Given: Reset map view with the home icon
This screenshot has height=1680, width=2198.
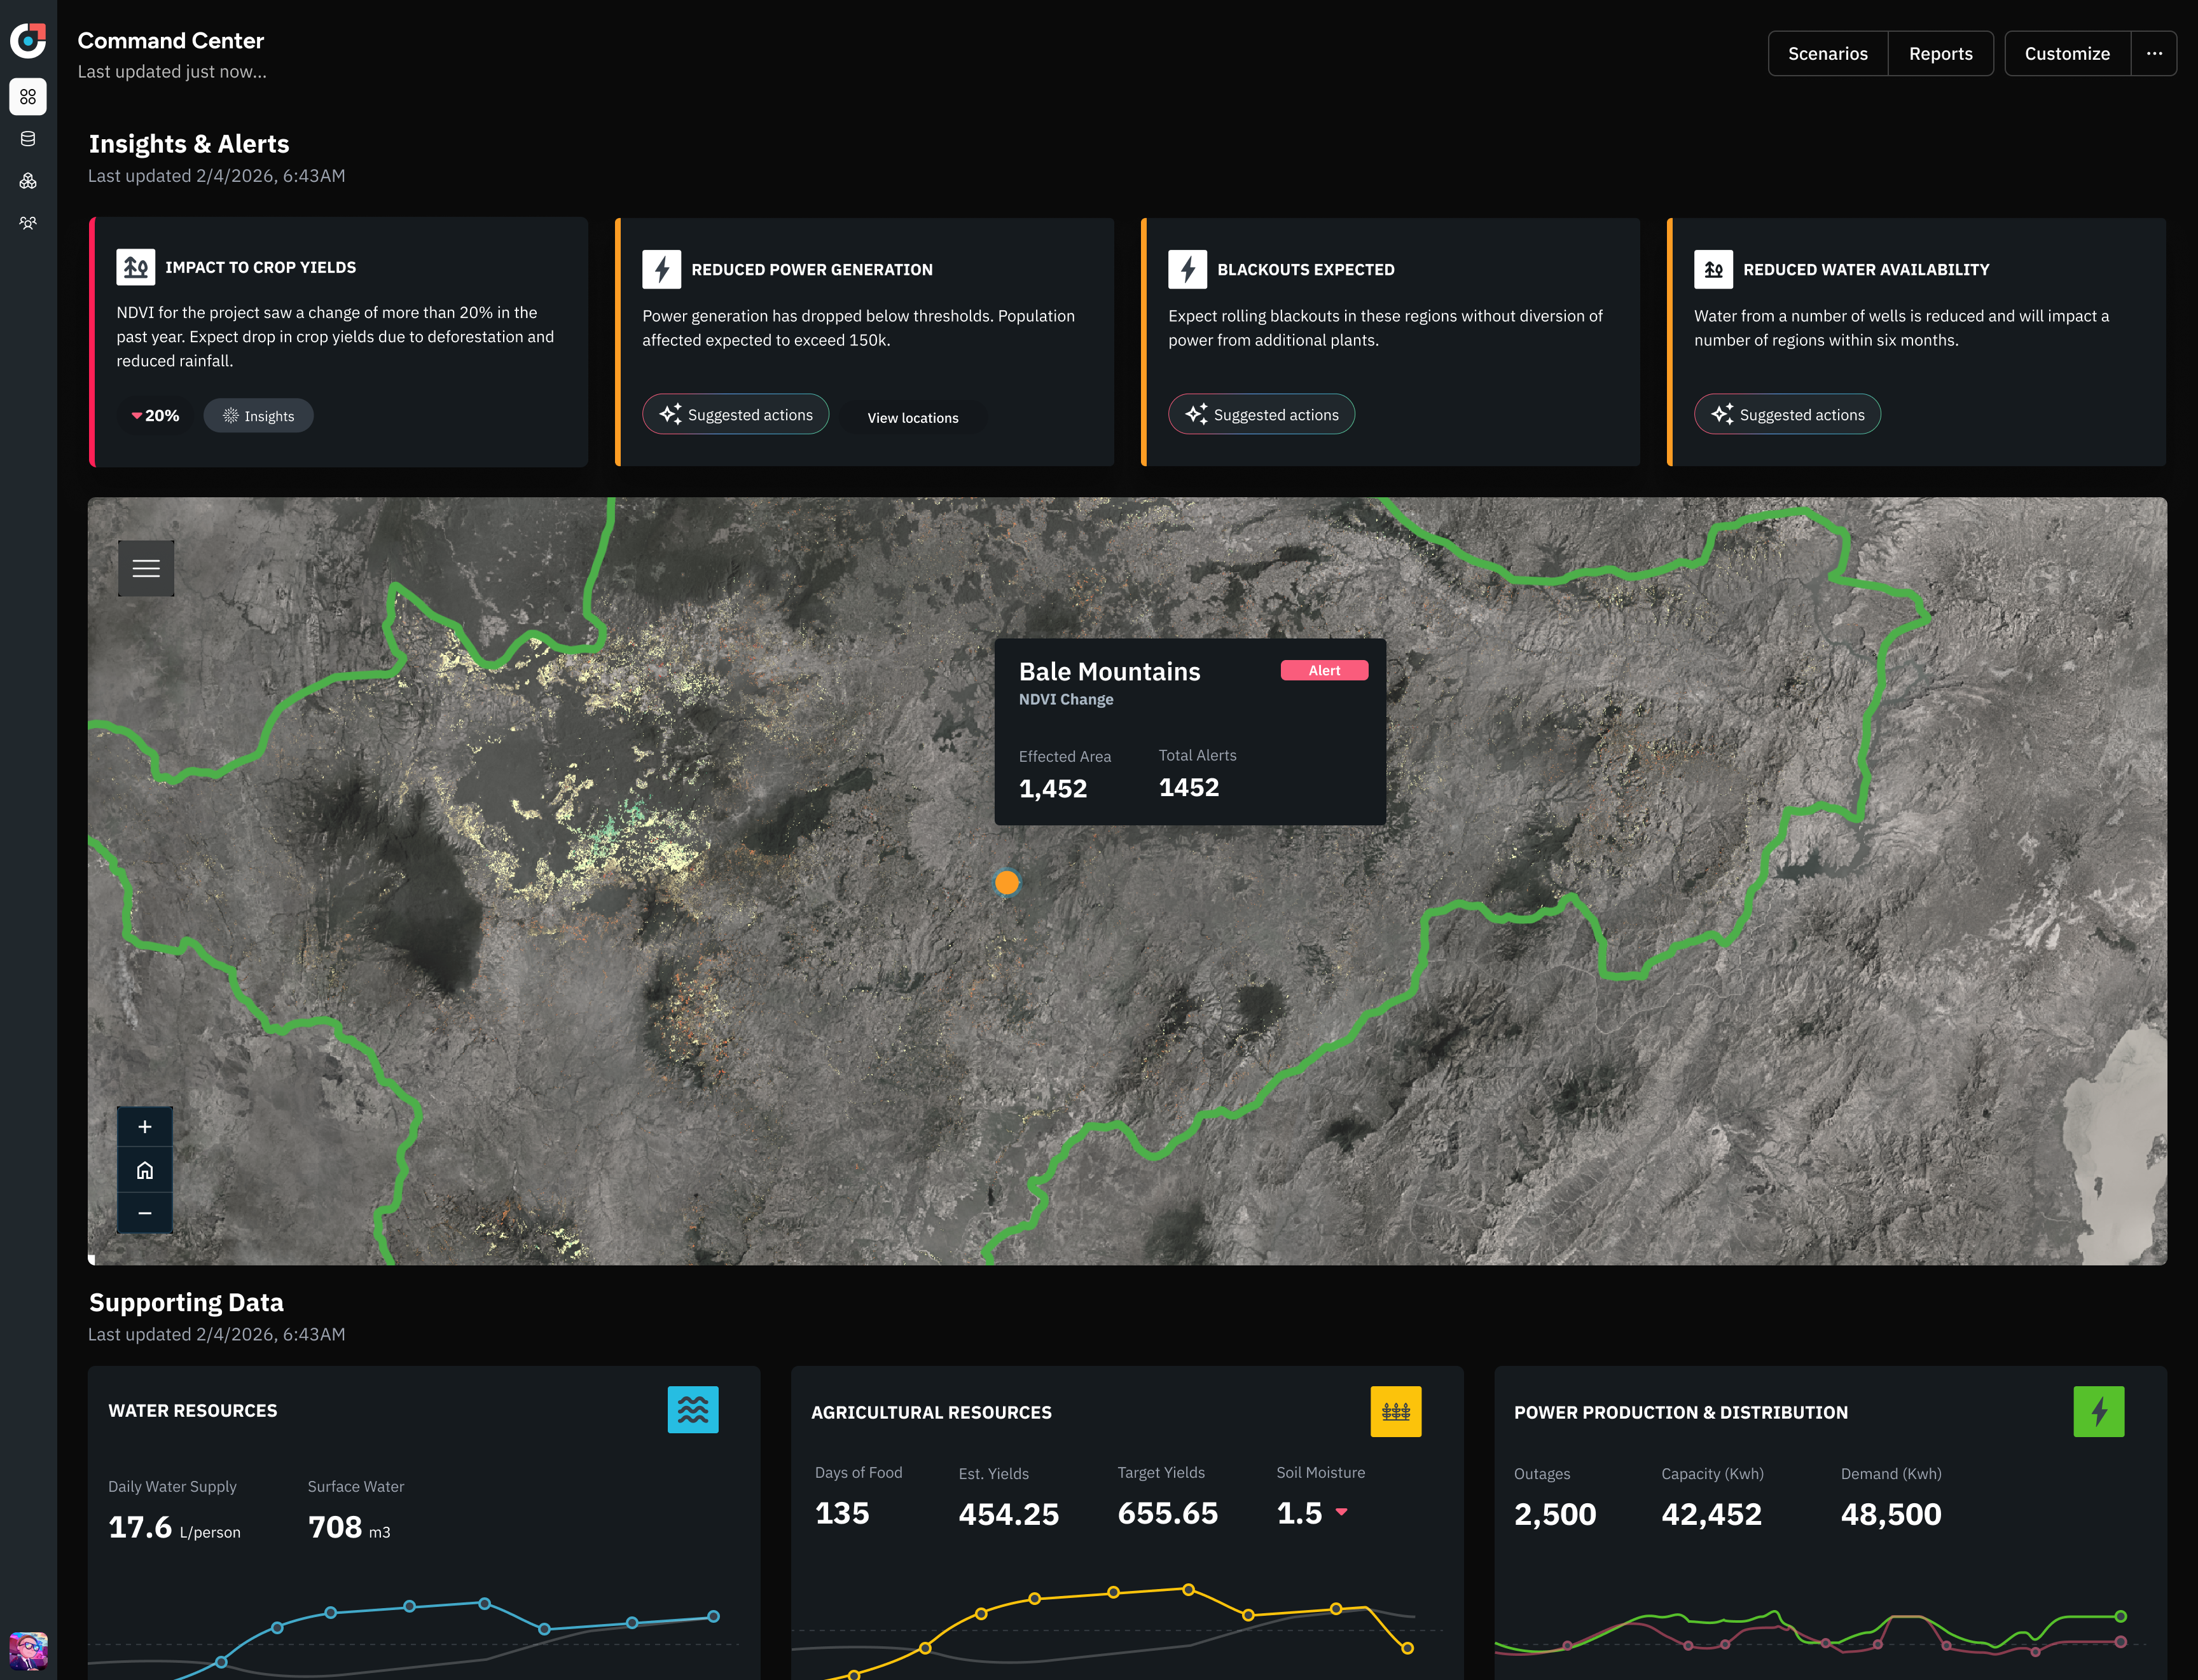Looking at the screenshot, I should pyautogui.click(x=145, y=1170).
